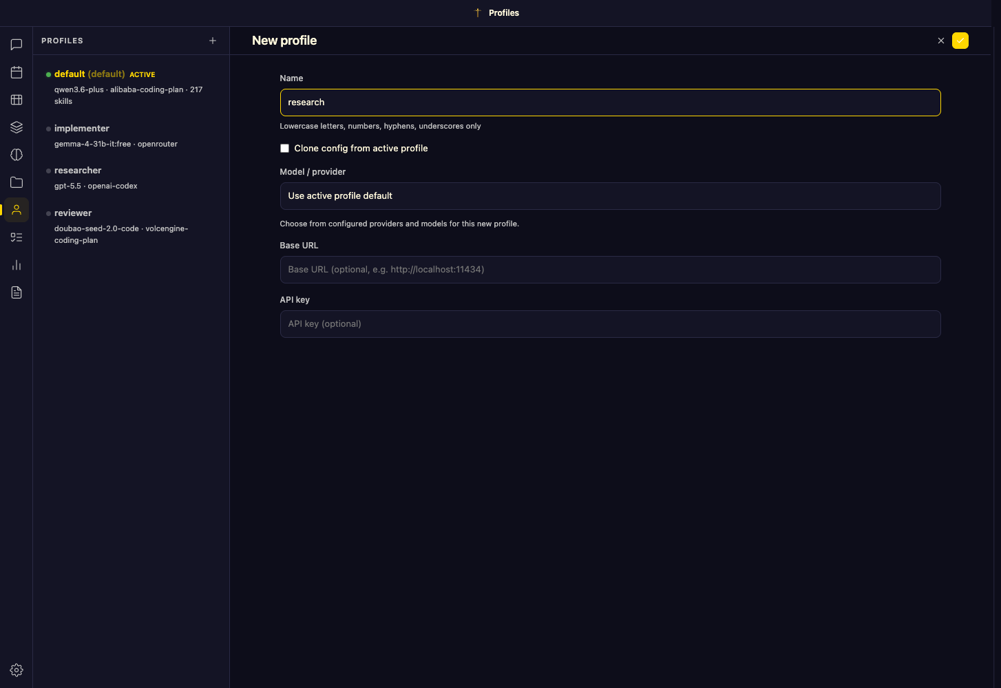This screenshot has width=1001, height=688.
Task: Click the PROFILES panel header
Action: (62, 41)
